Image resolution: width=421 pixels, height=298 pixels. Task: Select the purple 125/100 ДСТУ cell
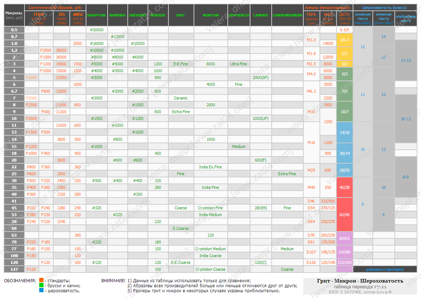coord(344,262)
